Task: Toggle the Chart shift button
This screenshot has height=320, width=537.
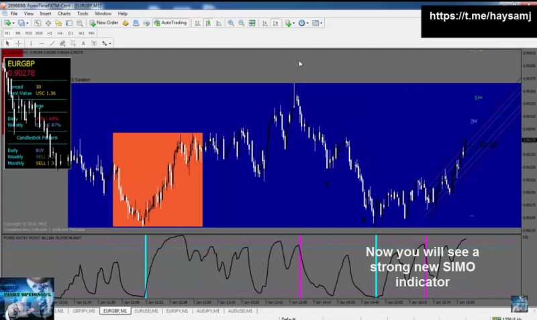Action: tap(275, 23)
